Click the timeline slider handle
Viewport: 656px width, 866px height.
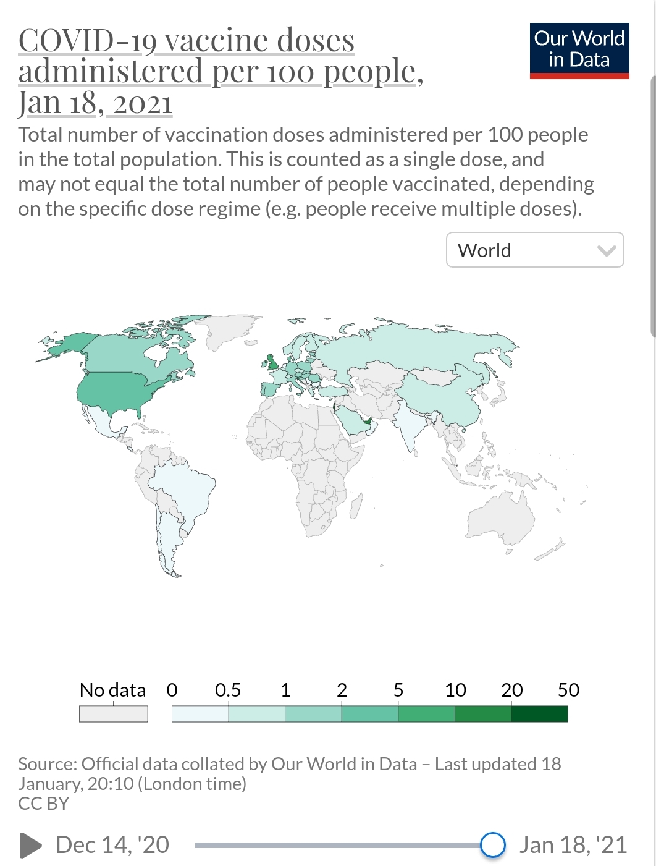492,844
